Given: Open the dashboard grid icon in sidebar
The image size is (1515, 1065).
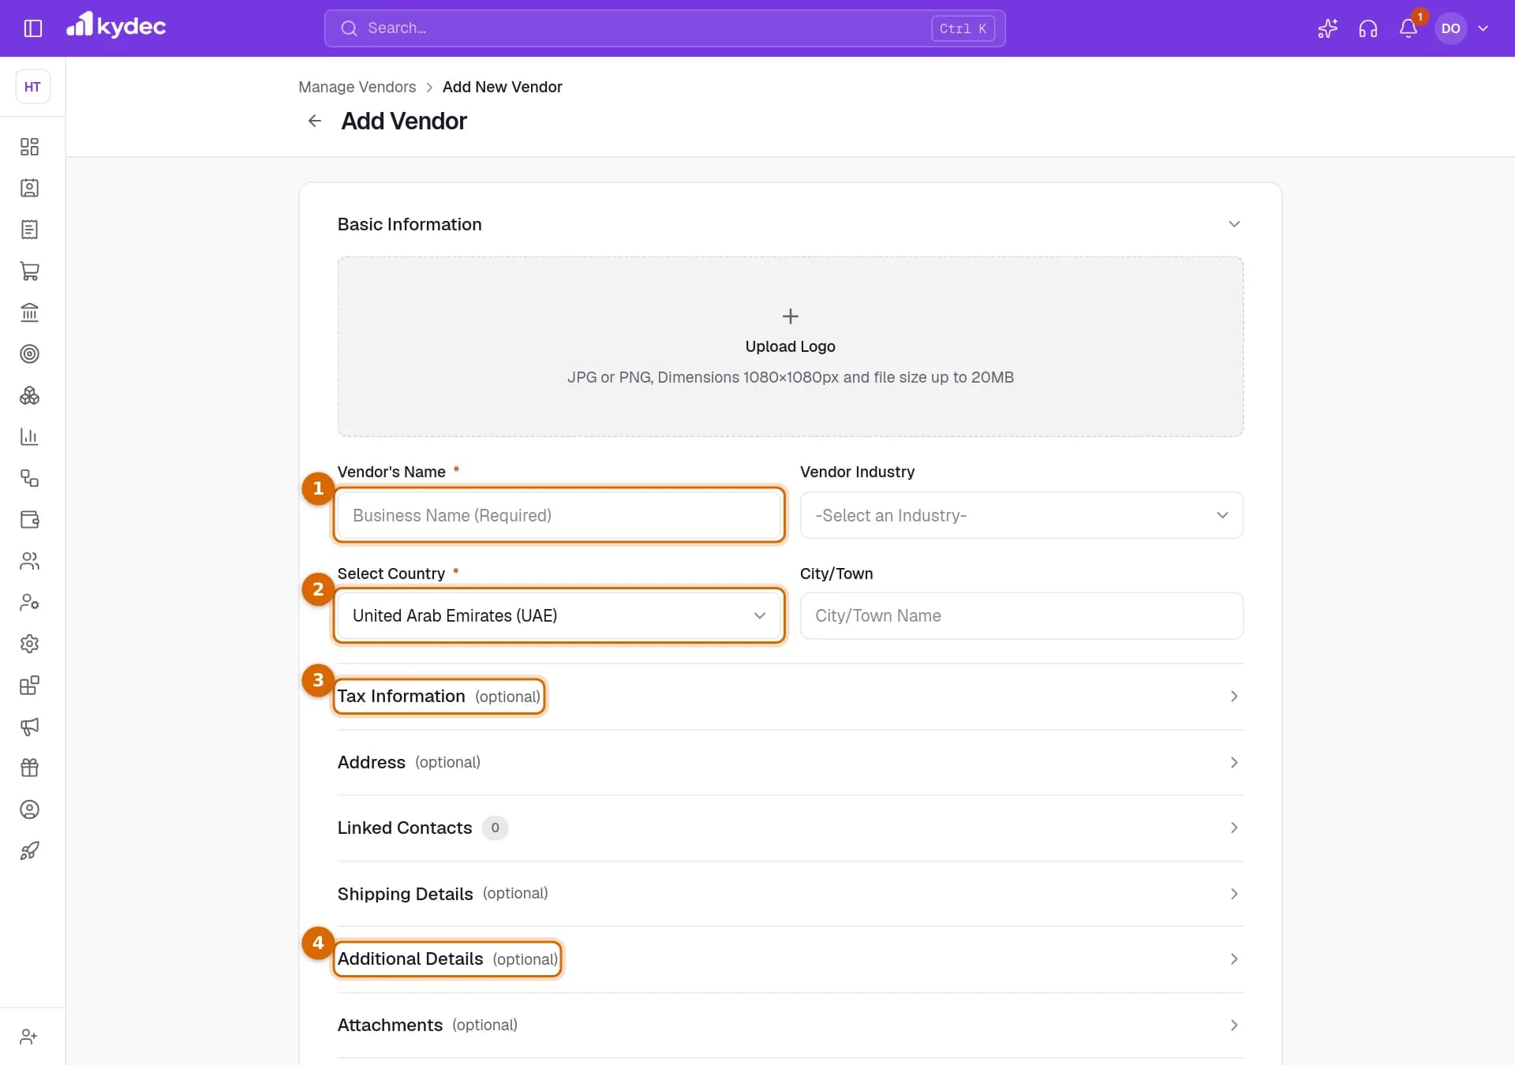Looking at the screenshot, I should coord(30,147).
